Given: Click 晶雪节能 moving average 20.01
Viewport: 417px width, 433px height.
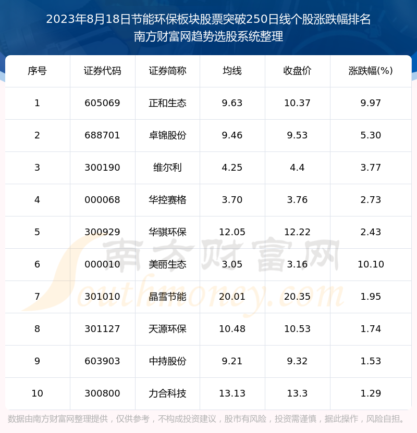Looking at the screenshot, I should 232,297.
